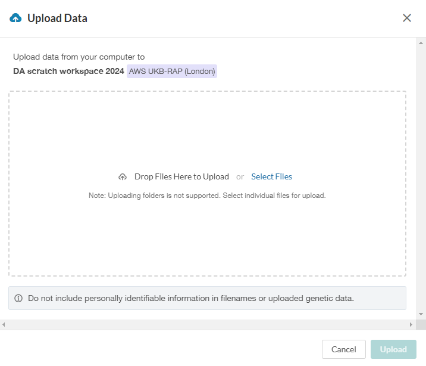Click the vertical scrollbar up arrow

[421, 43]
